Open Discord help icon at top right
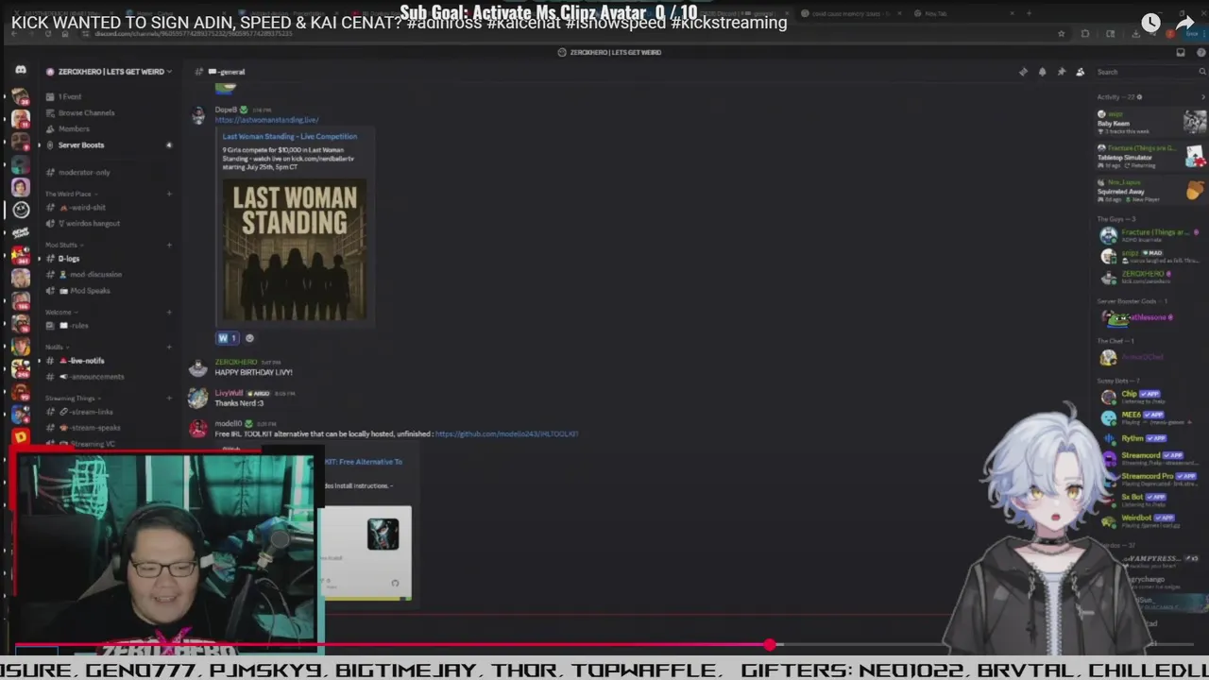1209x680 pixels. coord(1200,52)
